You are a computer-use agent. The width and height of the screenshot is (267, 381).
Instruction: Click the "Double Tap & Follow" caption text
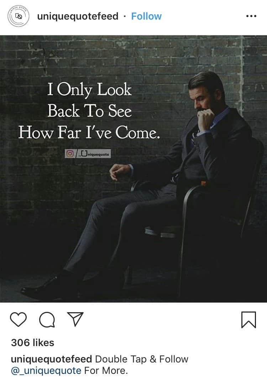[x=142, y=359]
